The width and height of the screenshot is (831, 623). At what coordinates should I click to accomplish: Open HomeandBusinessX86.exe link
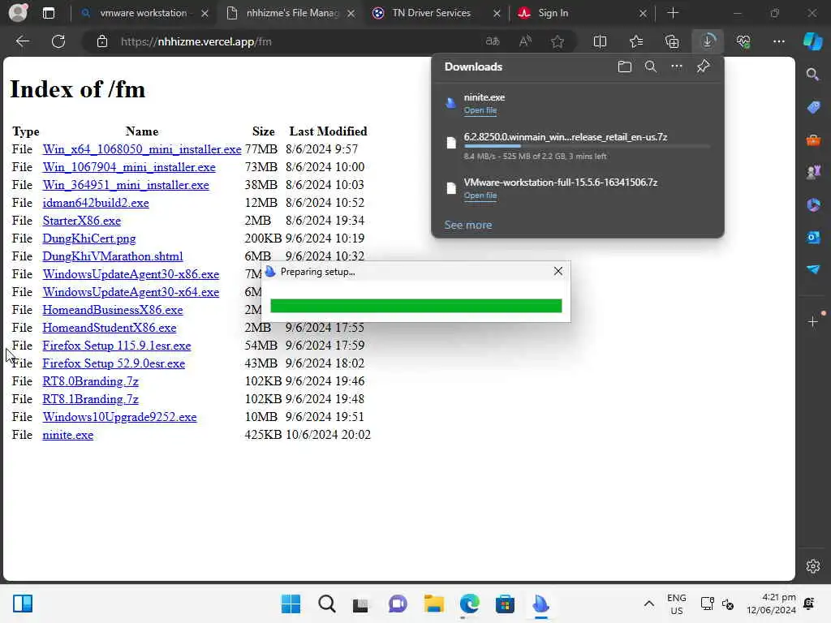coord(112,310)
